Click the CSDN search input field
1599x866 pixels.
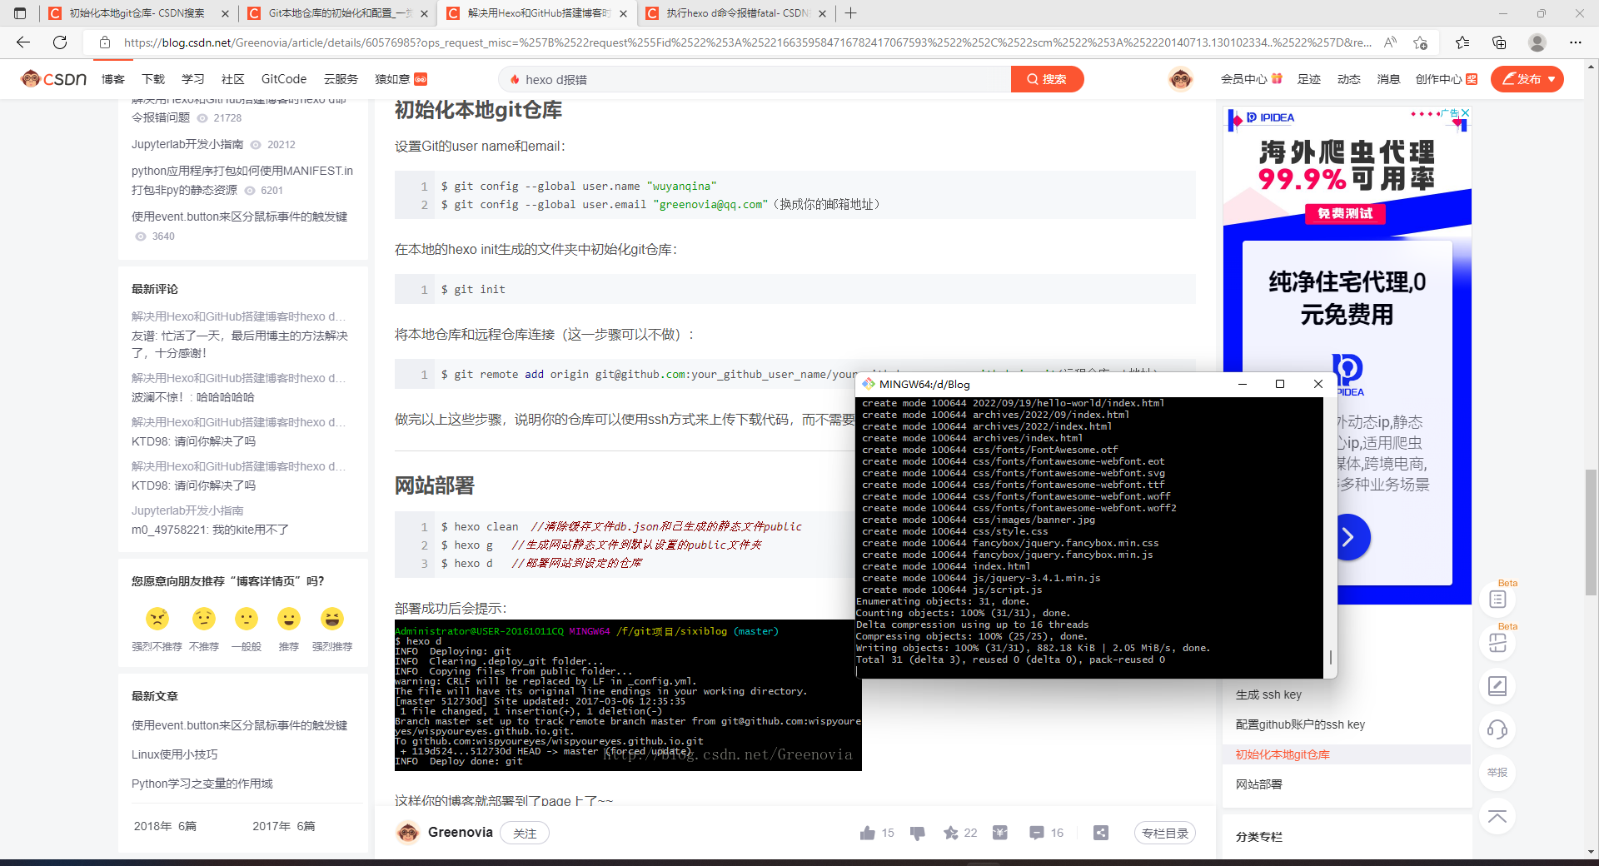758,79
